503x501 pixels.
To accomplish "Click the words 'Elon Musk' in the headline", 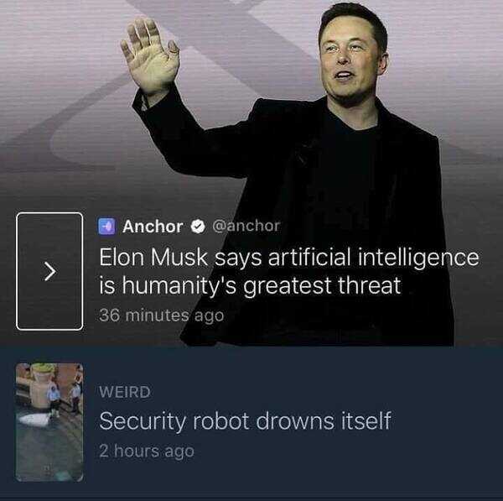I will click(x=153, y=258).
